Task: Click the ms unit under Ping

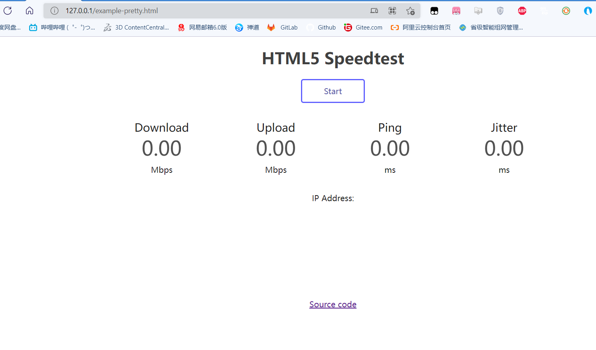Action: (390, 170)
